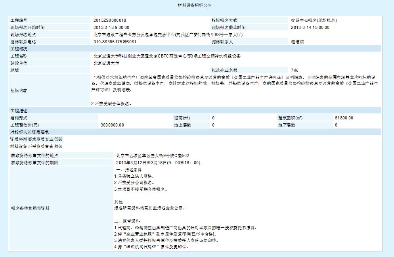Viewport: 394px width, 257px height.
Task: Click the 工程编号 label
Action: (x=19, y=20)
